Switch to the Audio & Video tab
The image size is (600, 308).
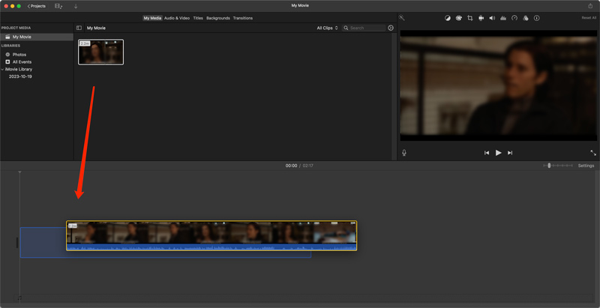point(177,18)
